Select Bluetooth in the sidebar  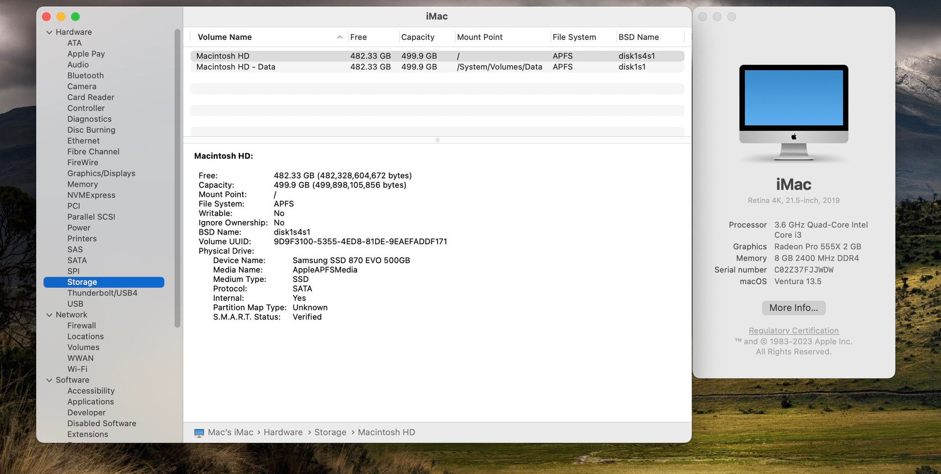point(86,75)
